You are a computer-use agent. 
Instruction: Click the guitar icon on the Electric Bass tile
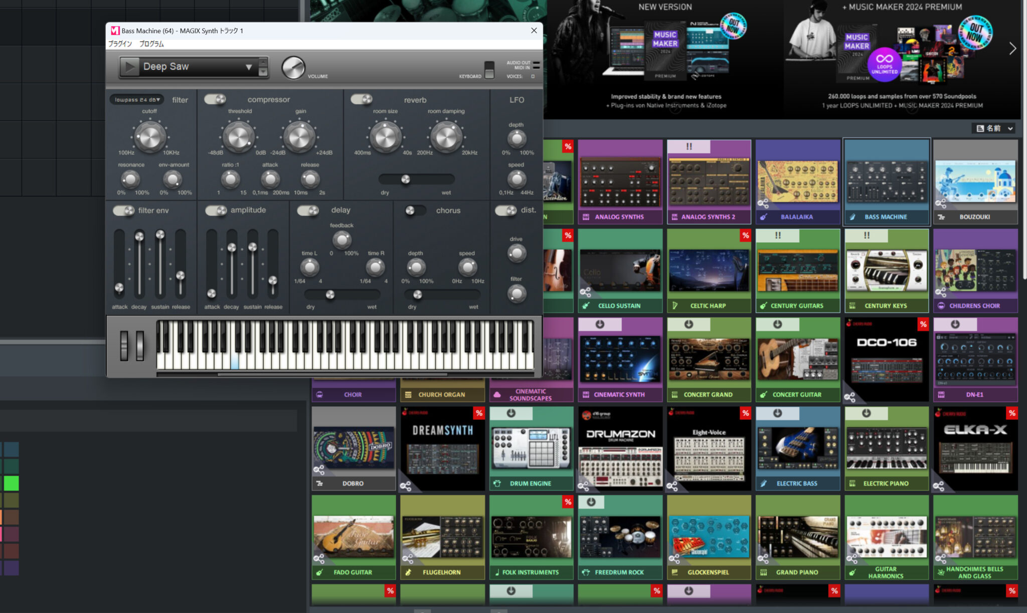pos(764,483)
